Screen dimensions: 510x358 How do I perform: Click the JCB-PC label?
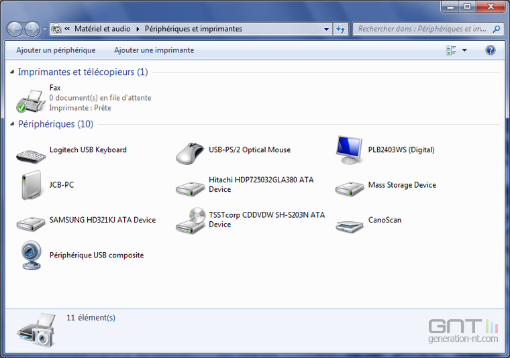(x=62, y=185)
